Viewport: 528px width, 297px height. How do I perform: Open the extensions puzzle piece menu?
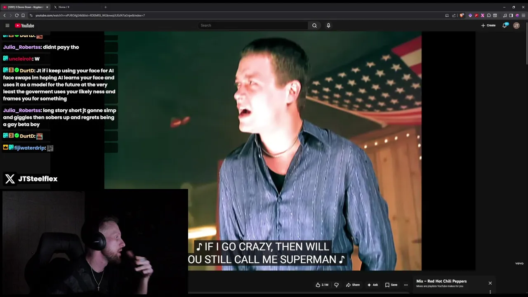click(x=489, y=15)
